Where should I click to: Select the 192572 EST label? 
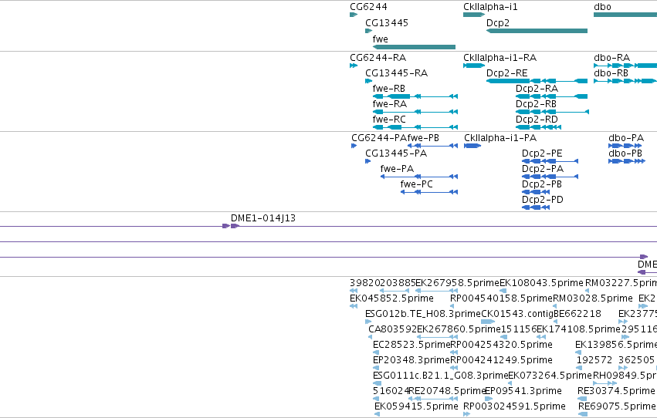(x=594, y=361)
